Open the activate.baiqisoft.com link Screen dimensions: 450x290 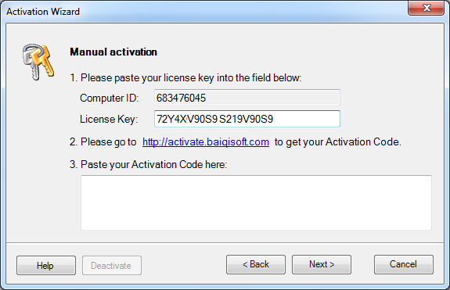pyautogui.click(x=206, y=141)
